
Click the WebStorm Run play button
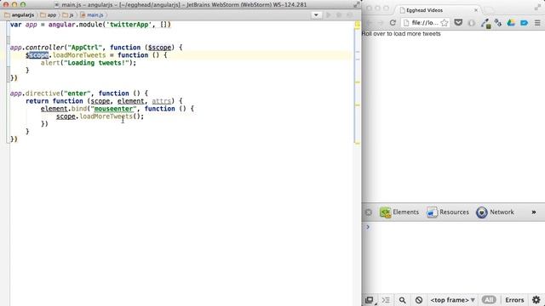328,15
